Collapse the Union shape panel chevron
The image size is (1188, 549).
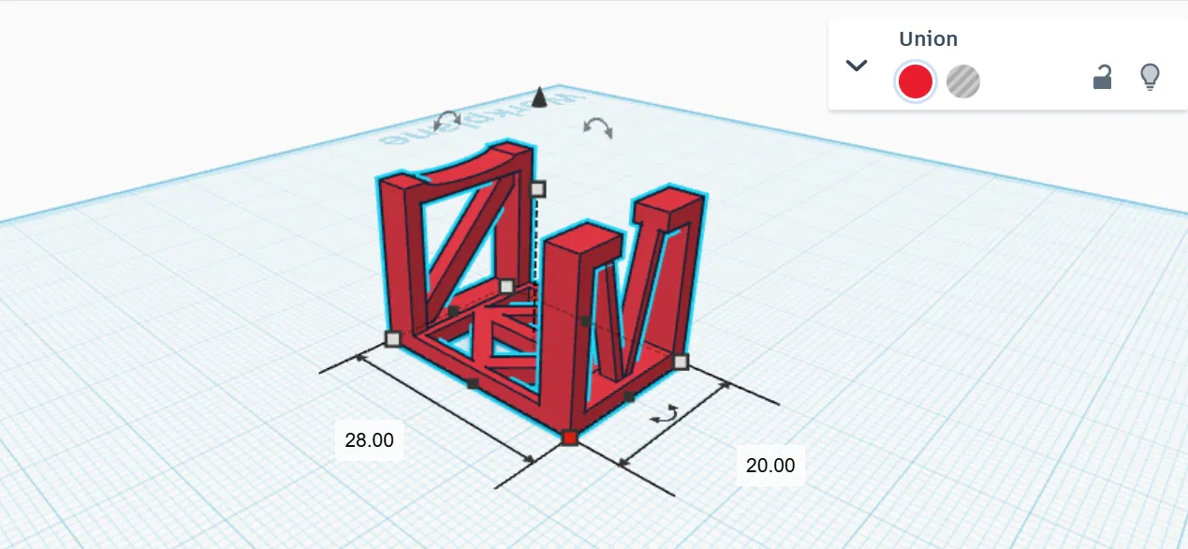[857, 66]
